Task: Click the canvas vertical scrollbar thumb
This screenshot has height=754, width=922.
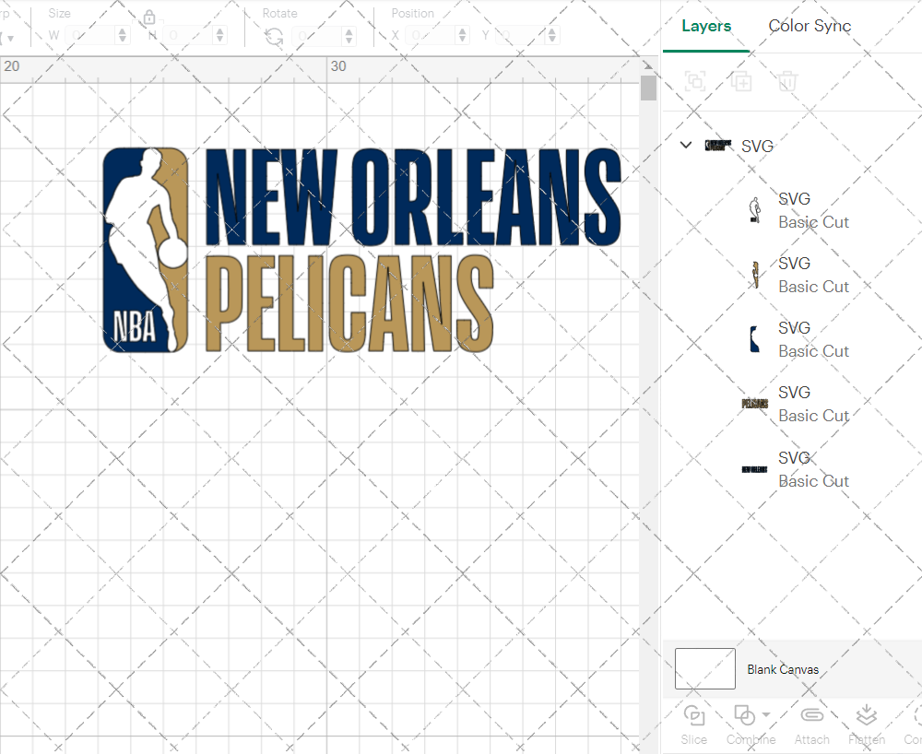Action: click(648, 88)
